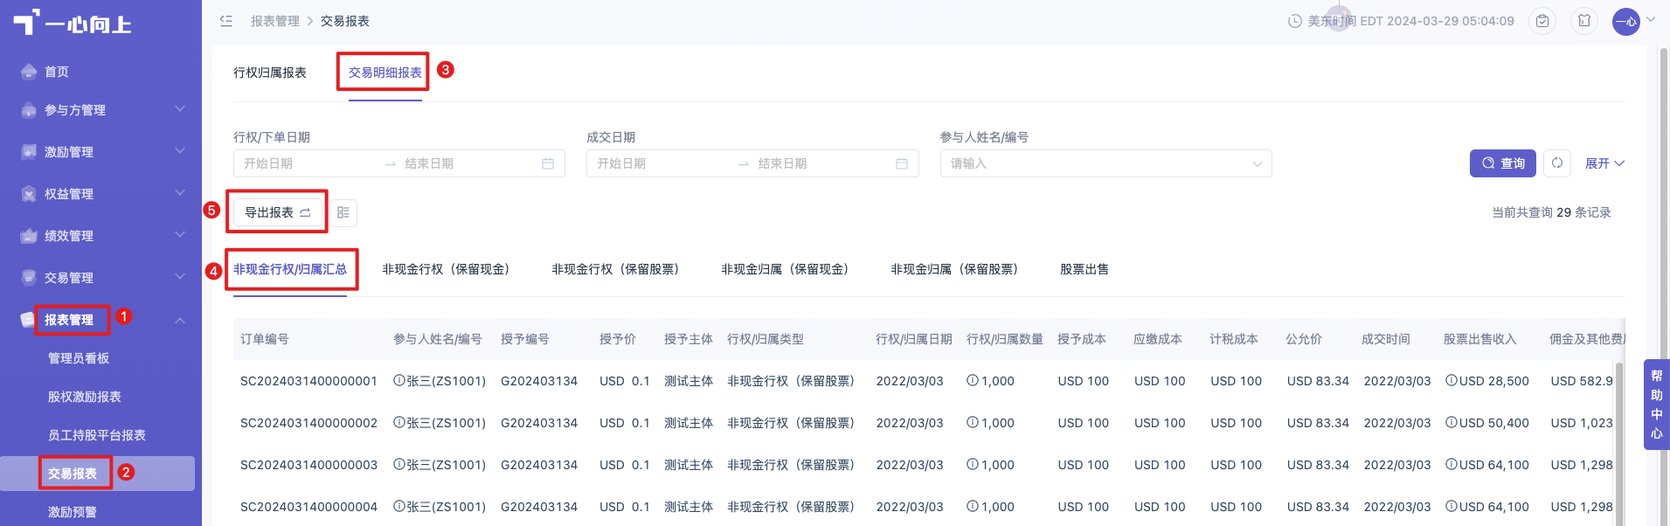Image resolution: width=1670 pixels, height=526 pixels.
Task: Reset filters with the refresh icon button
Action: [x=1557, y=163]
